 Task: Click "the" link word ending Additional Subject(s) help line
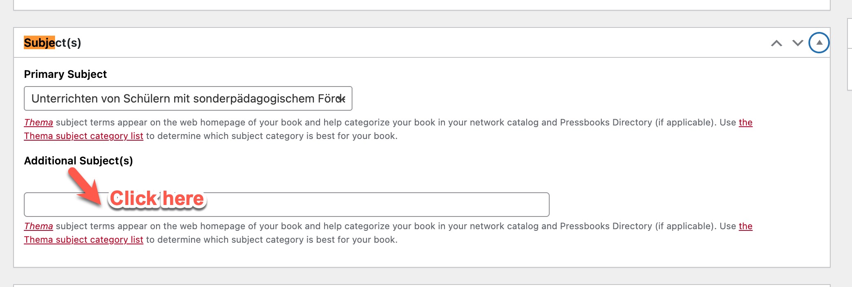tap(746, 226)
